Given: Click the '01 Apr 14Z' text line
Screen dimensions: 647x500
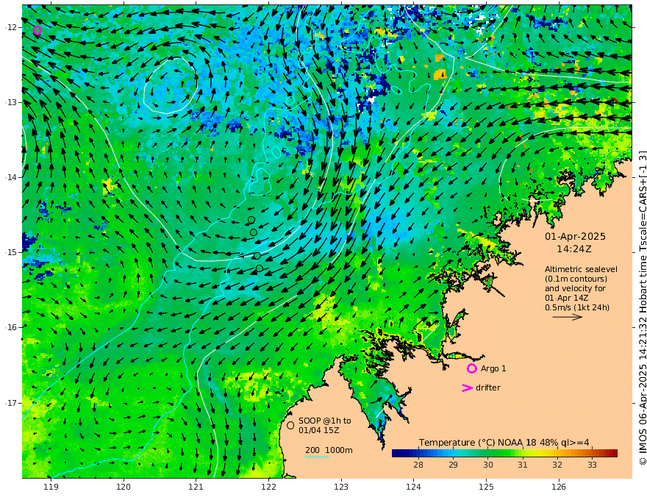Looking at the screenshot, I should 567,298.
